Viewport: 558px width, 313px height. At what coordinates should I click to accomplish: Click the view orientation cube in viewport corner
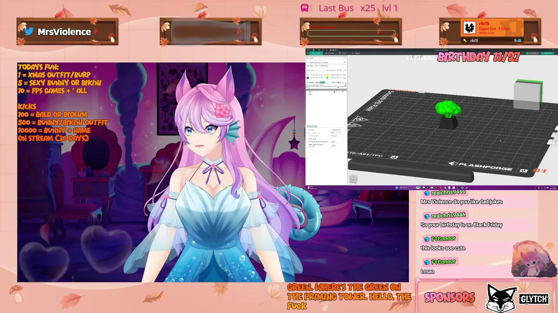tap(354, 179)
